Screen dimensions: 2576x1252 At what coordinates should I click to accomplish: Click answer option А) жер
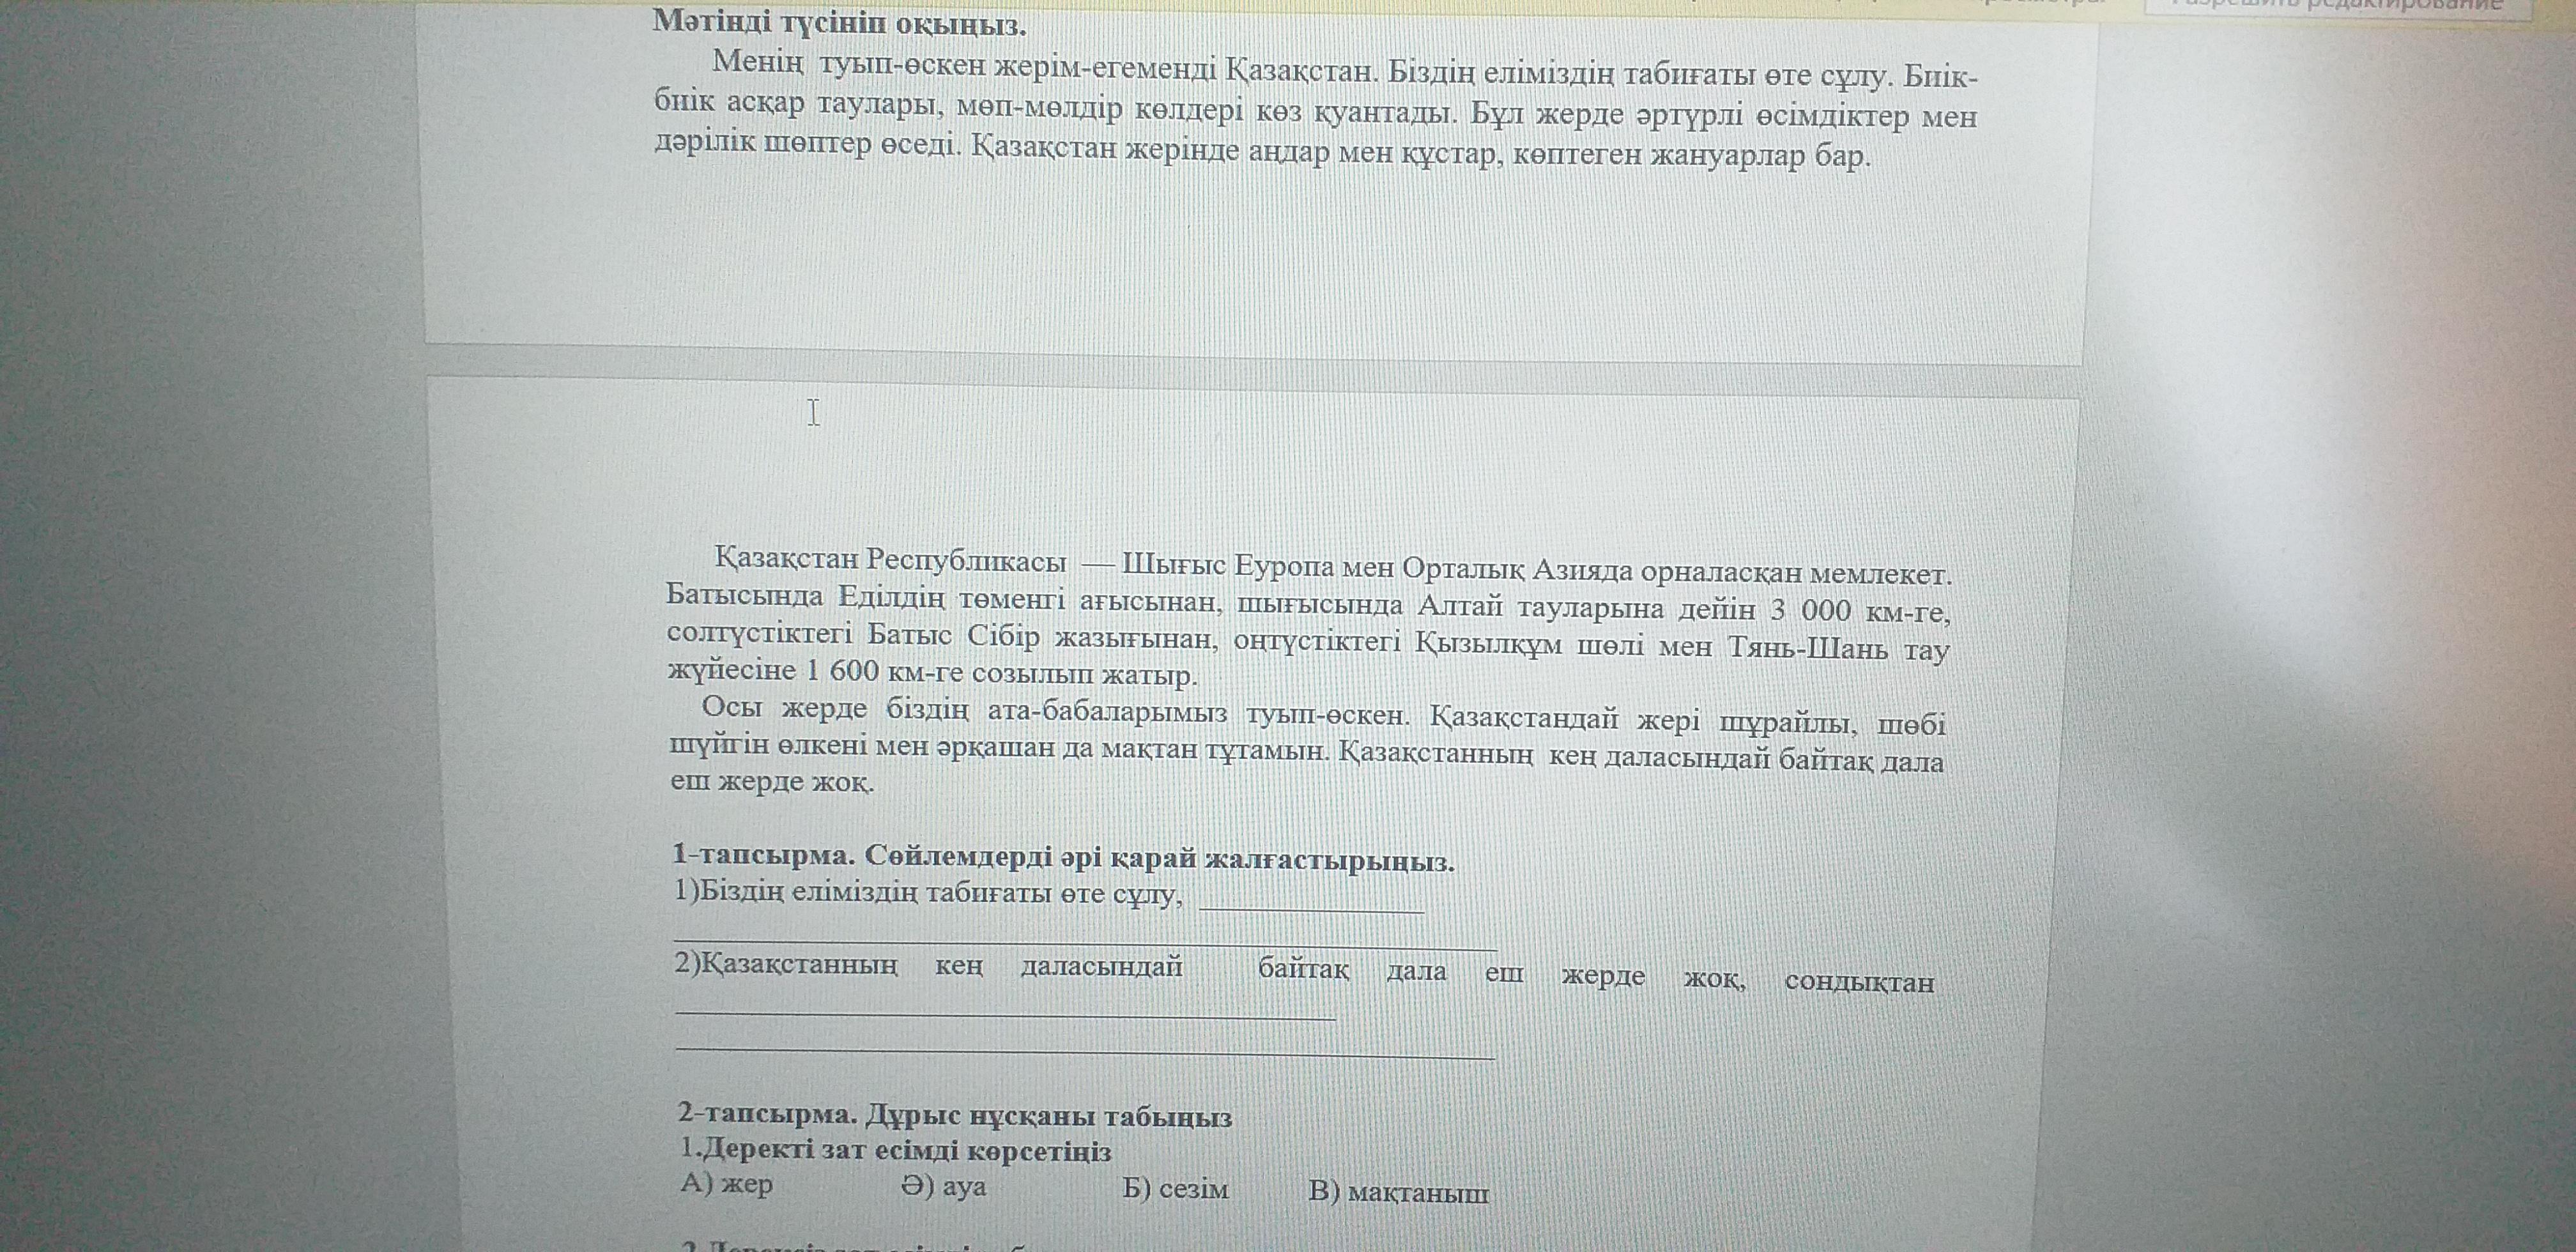click(726, 1185)
